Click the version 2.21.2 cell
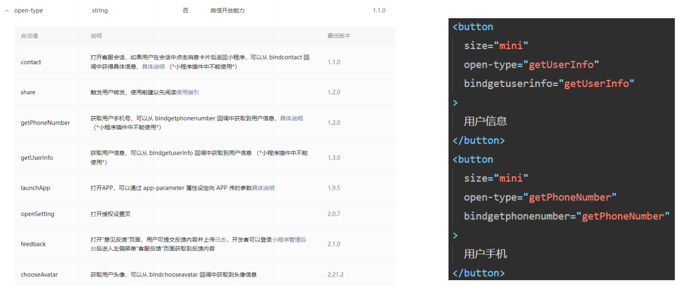 tap(335, 274)
